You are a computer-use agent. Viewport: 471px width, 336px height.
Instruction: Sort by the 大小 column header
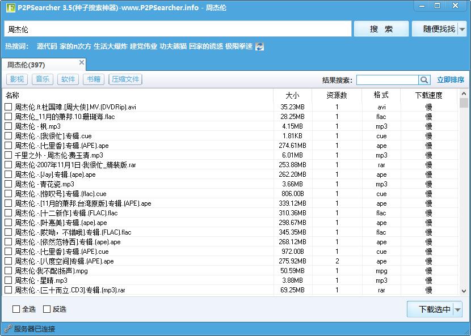click(293, 95)
